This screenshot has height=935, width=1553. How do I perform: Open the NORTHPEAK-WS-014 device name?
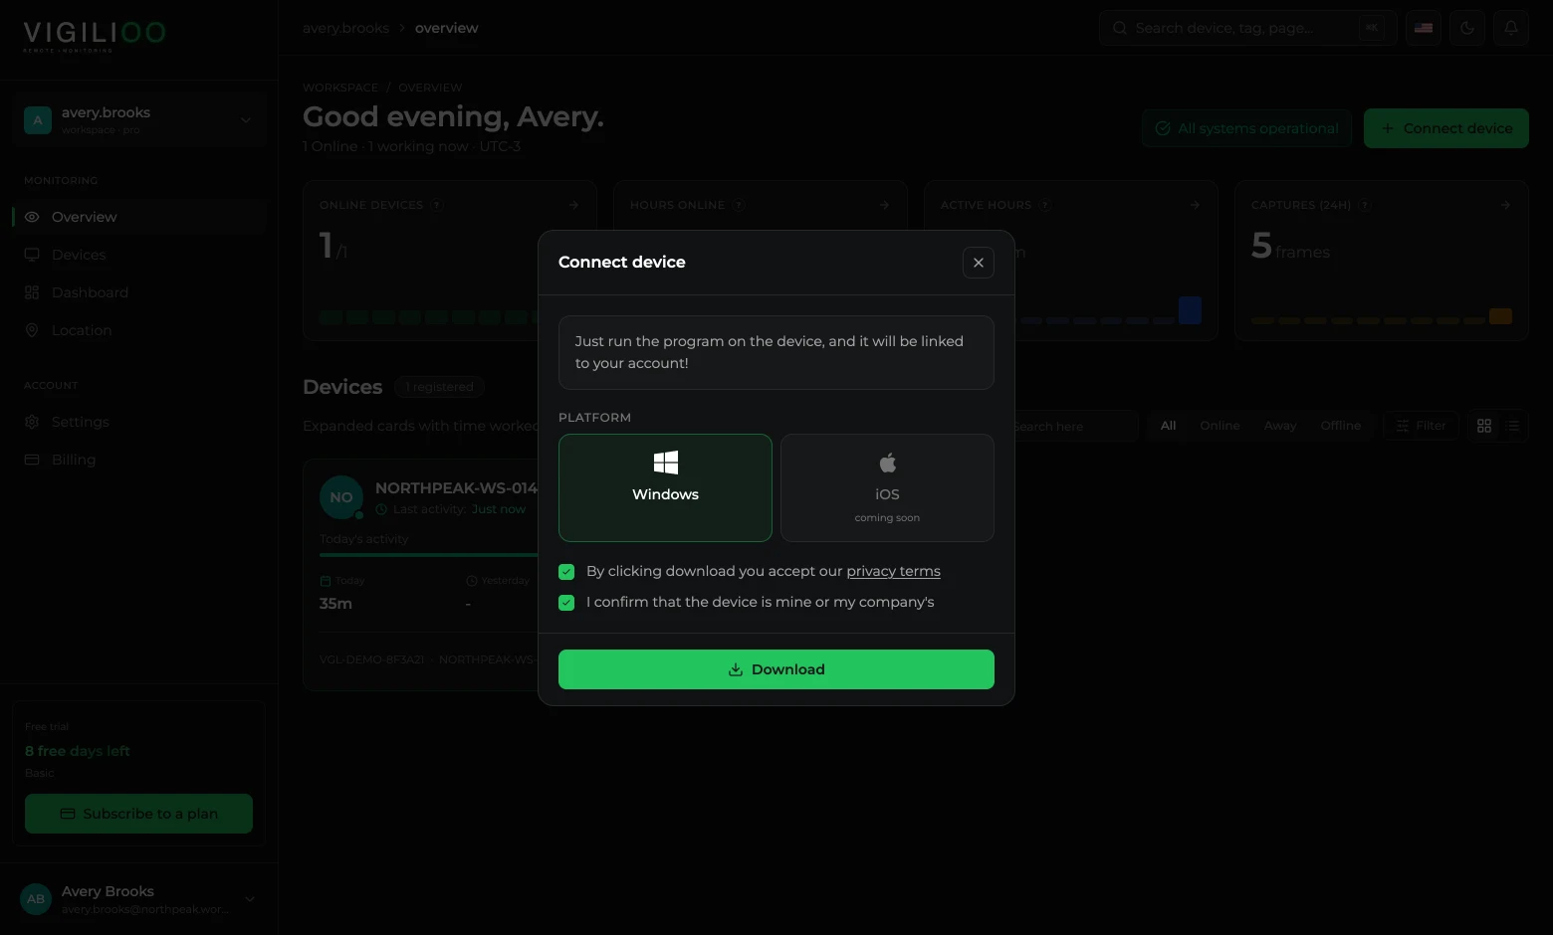pyautogui.click(x=456, y=487)
